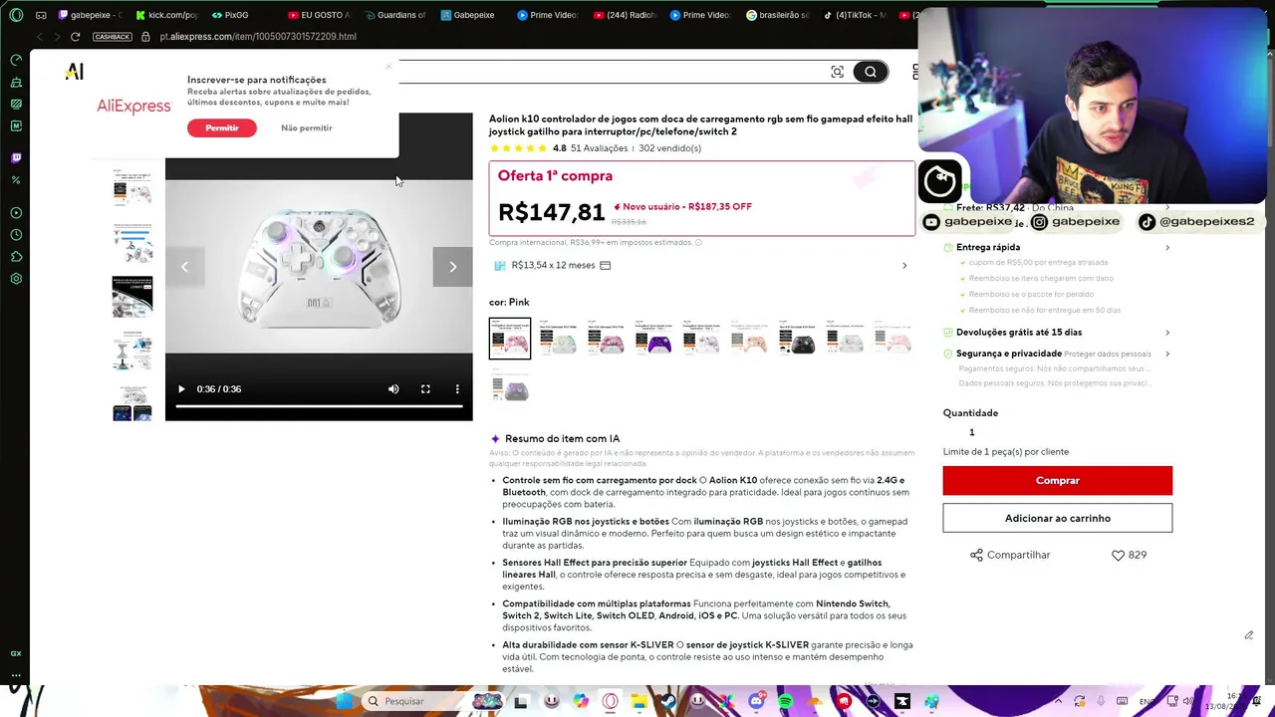Click the red Comprar button

coord(1058,481)
